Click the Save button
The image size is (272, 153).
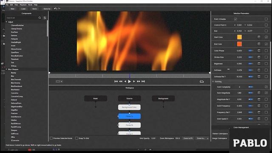click(34, 8)
